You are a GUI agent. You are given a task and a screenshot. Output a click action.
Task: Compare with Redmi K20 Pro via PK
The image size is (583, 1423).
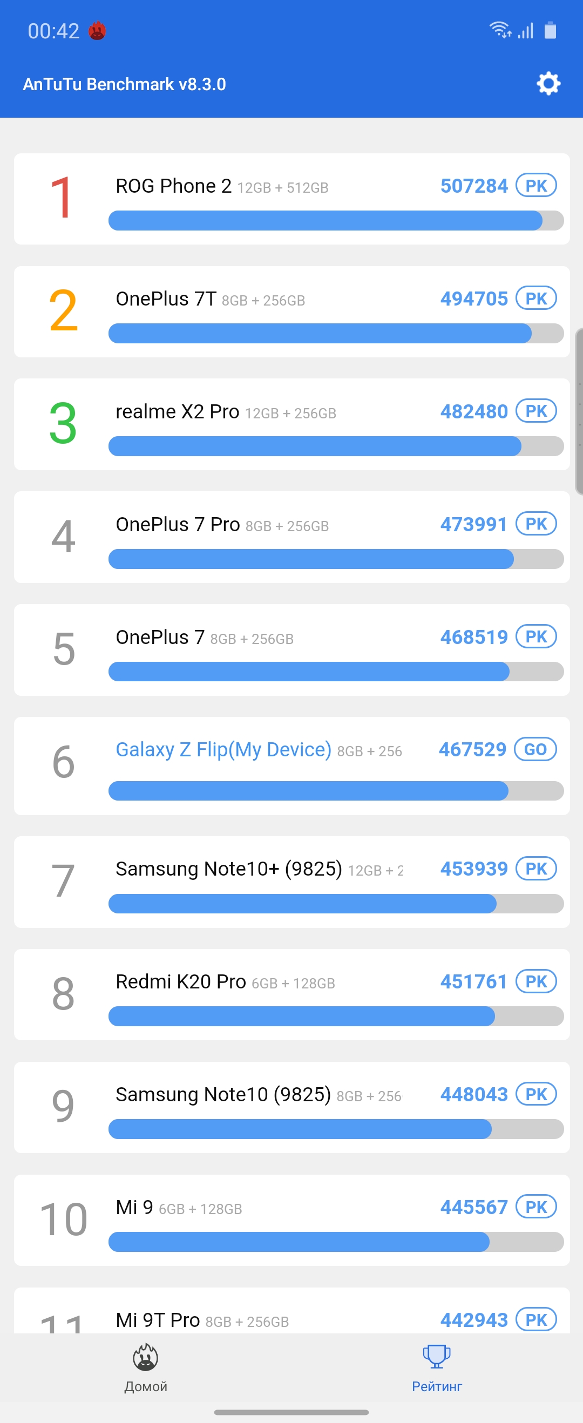pyautogui.click(x=535, y=981)
